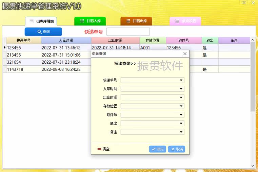Viewport: 258px width, 172px height.
Task: Click 入库时间 2022-07-31 13:46:12
Action: 66,48
